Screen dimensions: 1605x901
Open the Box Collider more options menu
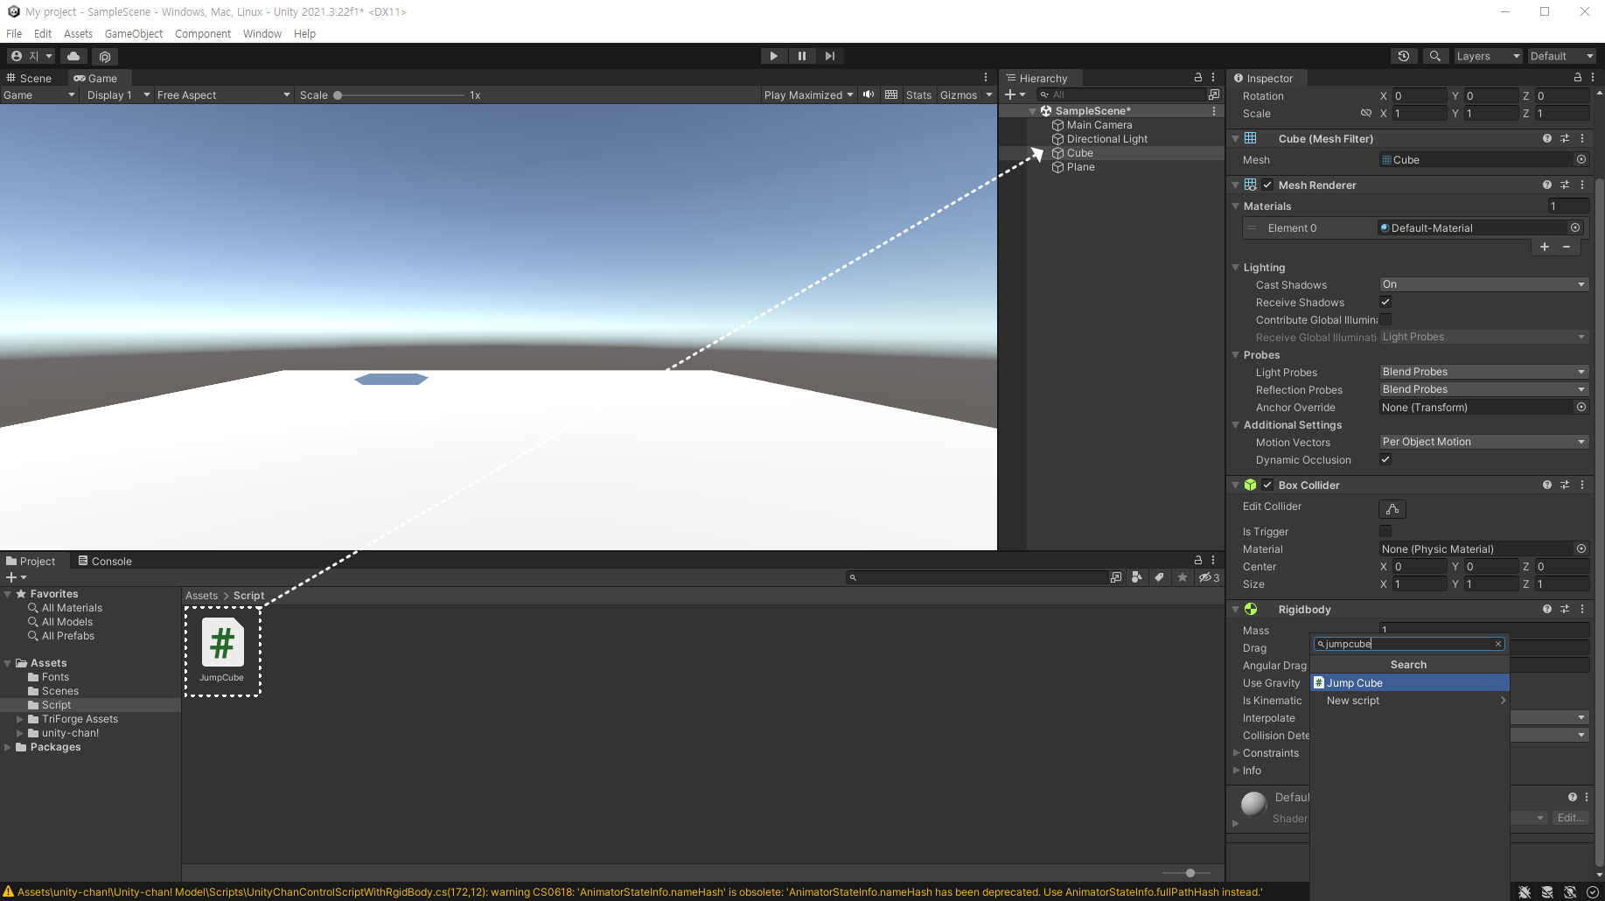[x=1582, y=485]
